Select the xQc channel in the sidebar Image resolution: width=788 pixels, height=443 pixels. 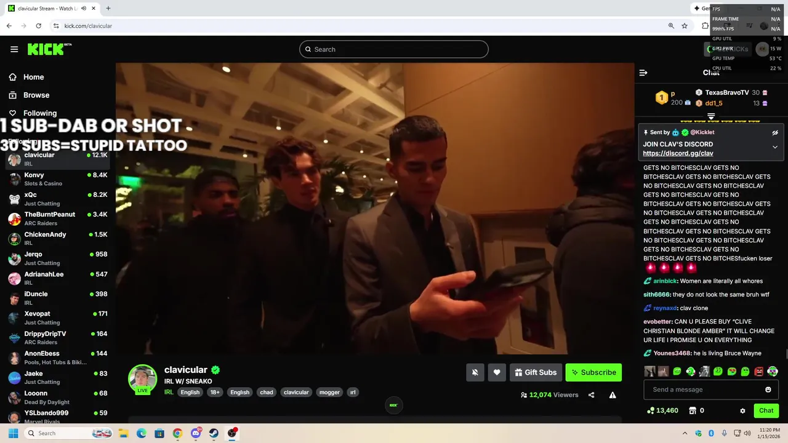(57, 199)
